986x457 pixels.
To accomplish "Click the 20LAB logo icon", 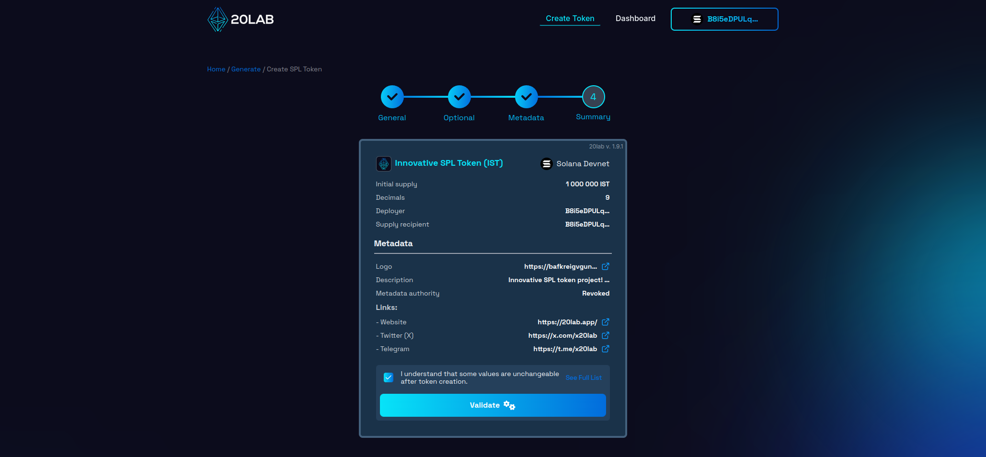I will pyautogui.click(x=218, y=19).
